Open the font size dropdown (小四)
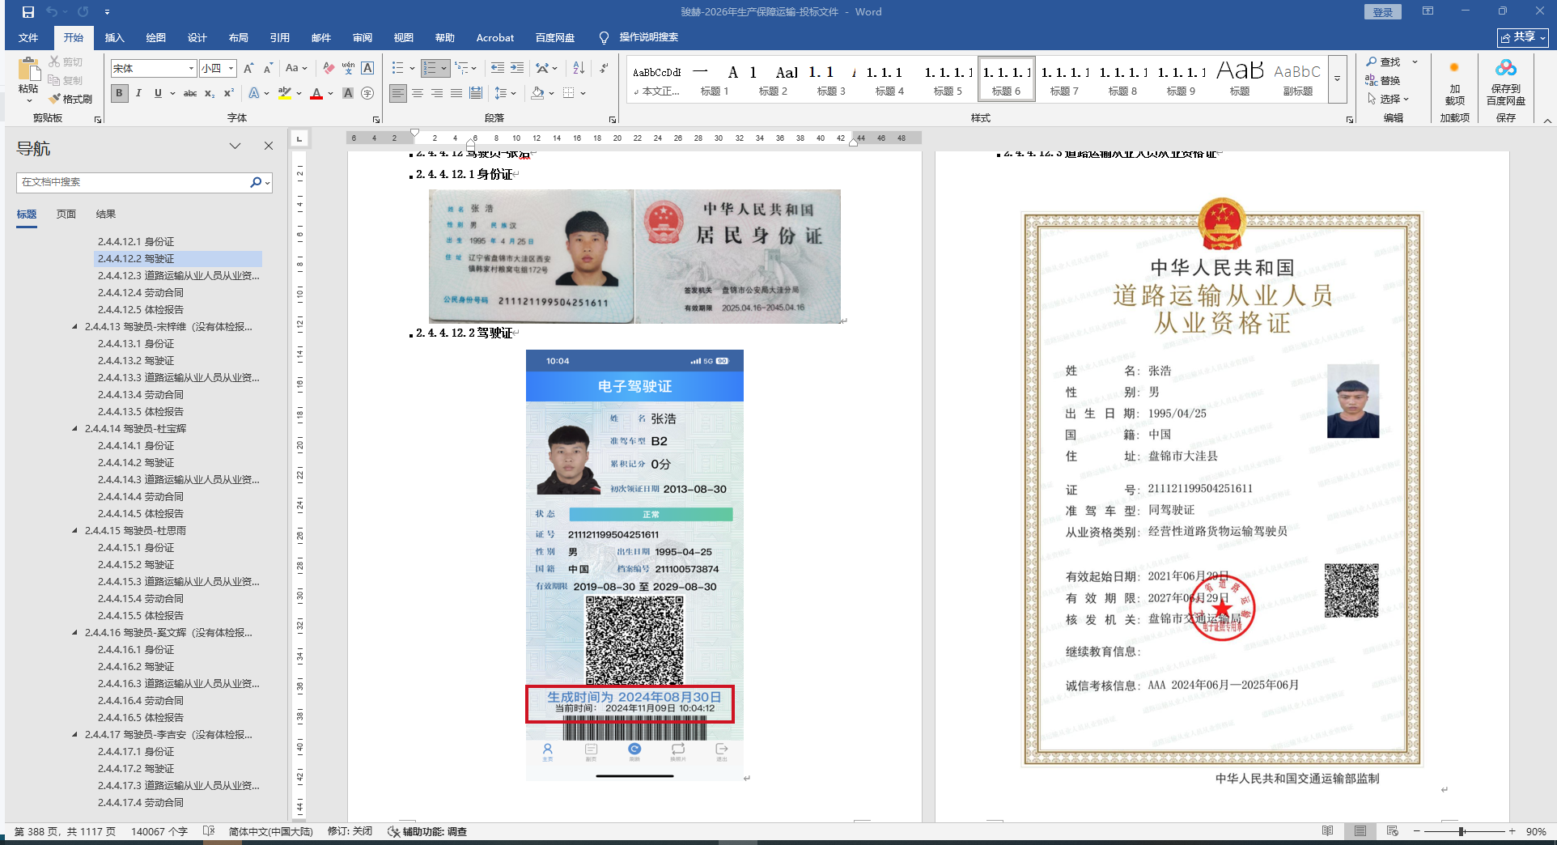Viewport: 1557px width, 845px height. pyautogui.click(x=231, y=69)
